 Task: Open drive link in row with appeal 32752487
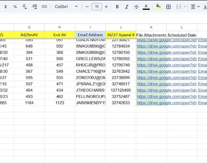point(167,96)
